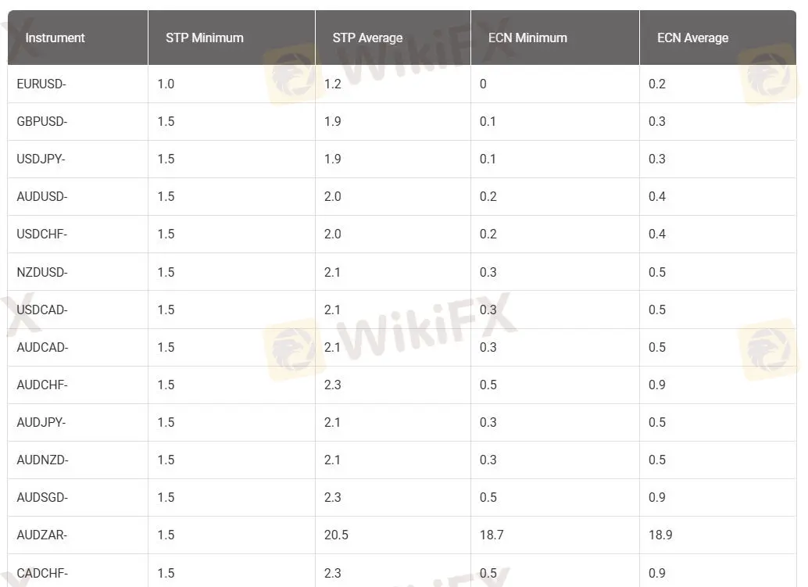808x587 pixels.
Task: Click the USDCAD- row label
Action: tap(42, 310)
